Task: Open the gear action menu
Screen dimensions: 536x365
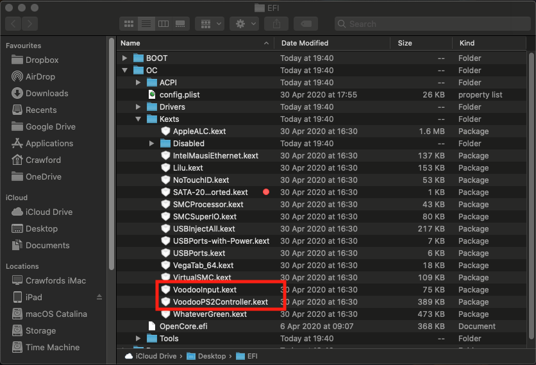Action: [x=244, y=24]
